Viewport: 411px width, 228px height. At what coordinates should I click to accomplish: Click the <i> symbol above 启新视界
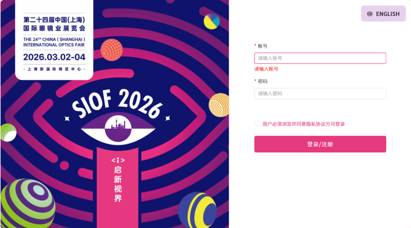tap(118, 160)
